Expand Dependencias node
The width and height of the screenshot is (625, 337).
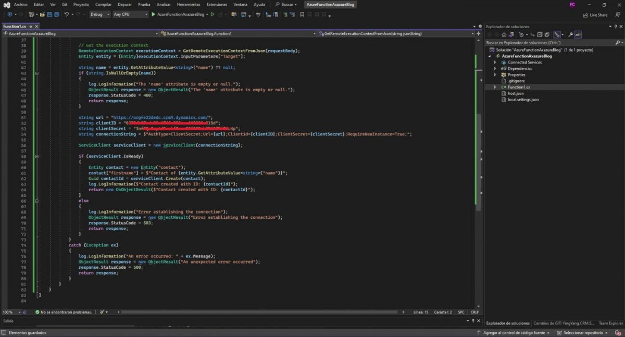click(x=496, y=69)
